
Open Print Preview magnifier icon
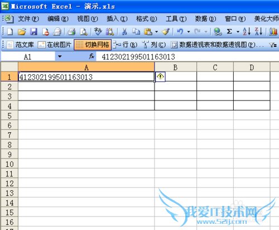coord(83,32)
